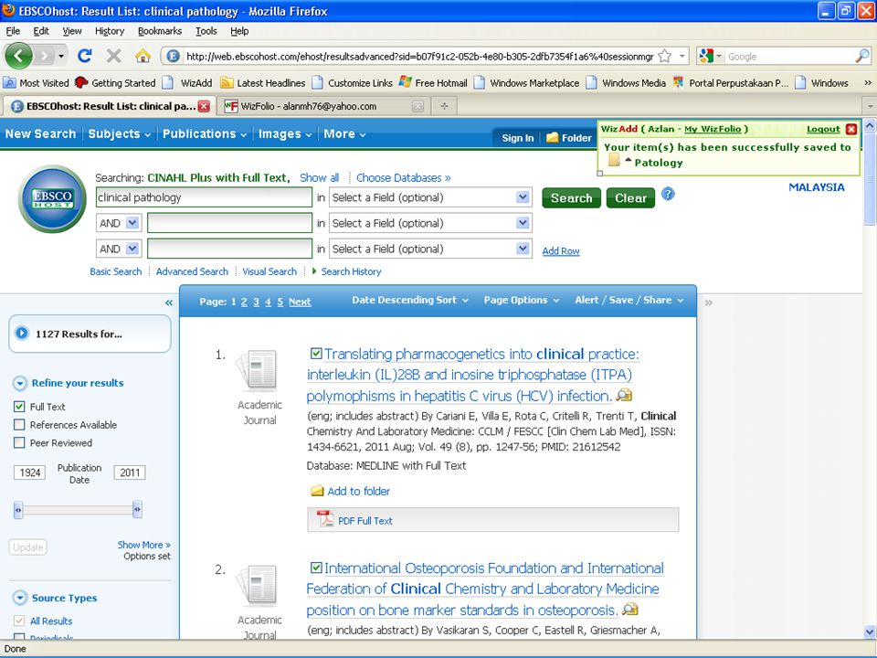The image size is (877, 658).
Task: Open the History menu
Action: 110,31
